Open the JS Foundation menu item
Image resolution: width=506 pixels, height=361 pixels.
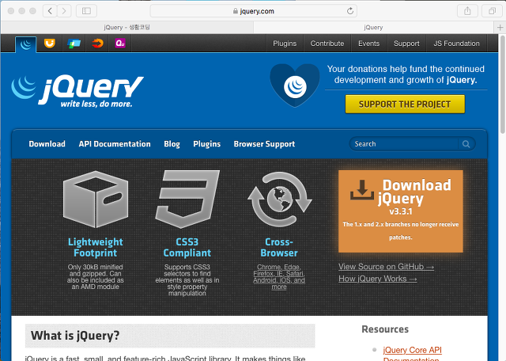pos(457,44)
